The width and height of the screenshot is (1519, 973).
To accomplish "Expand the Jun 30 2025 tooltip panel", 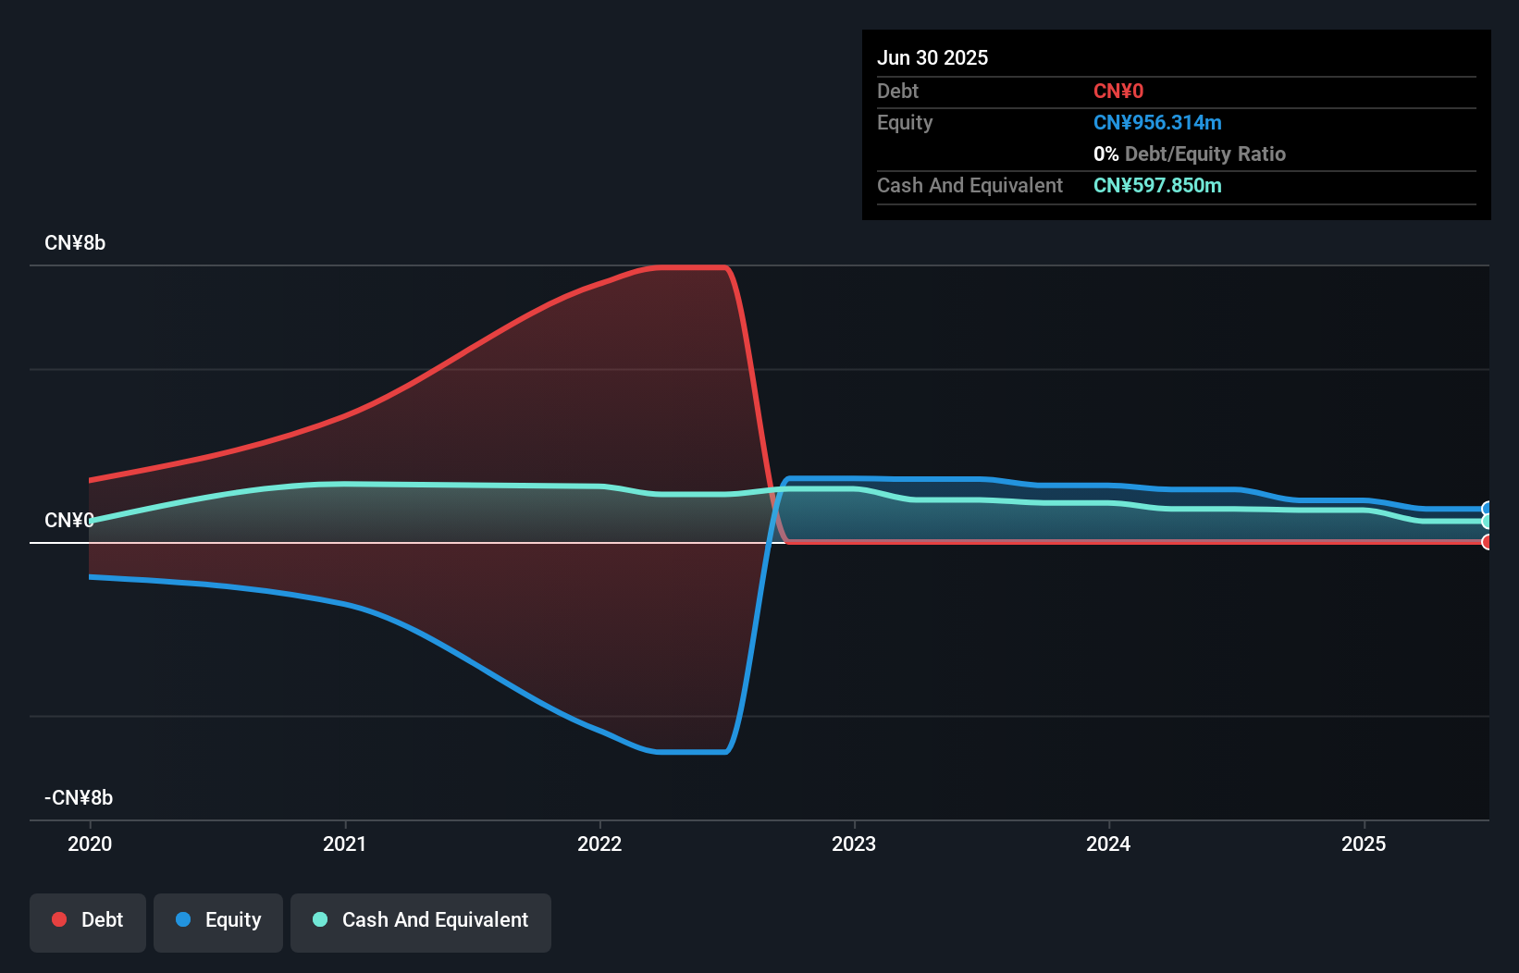I will [x=932, y=56].
